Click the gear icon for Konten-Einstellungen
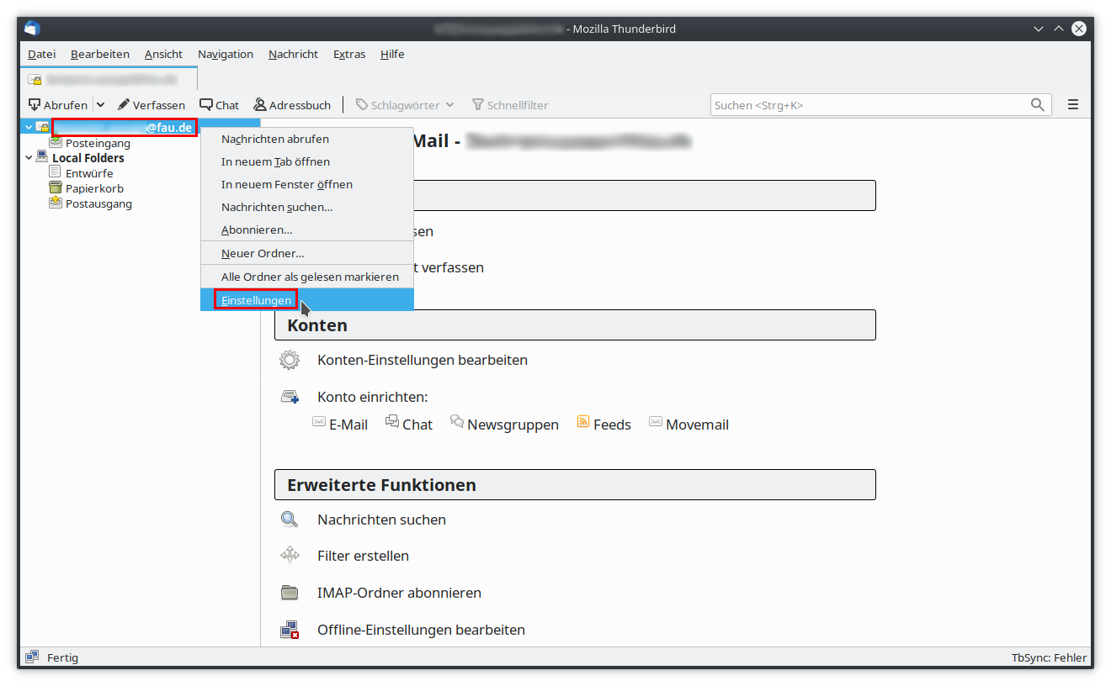1111x686 pixels. (x=290, y=360)
